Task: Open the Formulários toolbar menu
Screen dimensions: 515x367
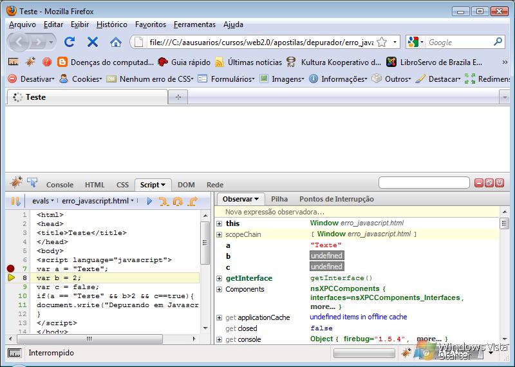Action: coord(227,79)
